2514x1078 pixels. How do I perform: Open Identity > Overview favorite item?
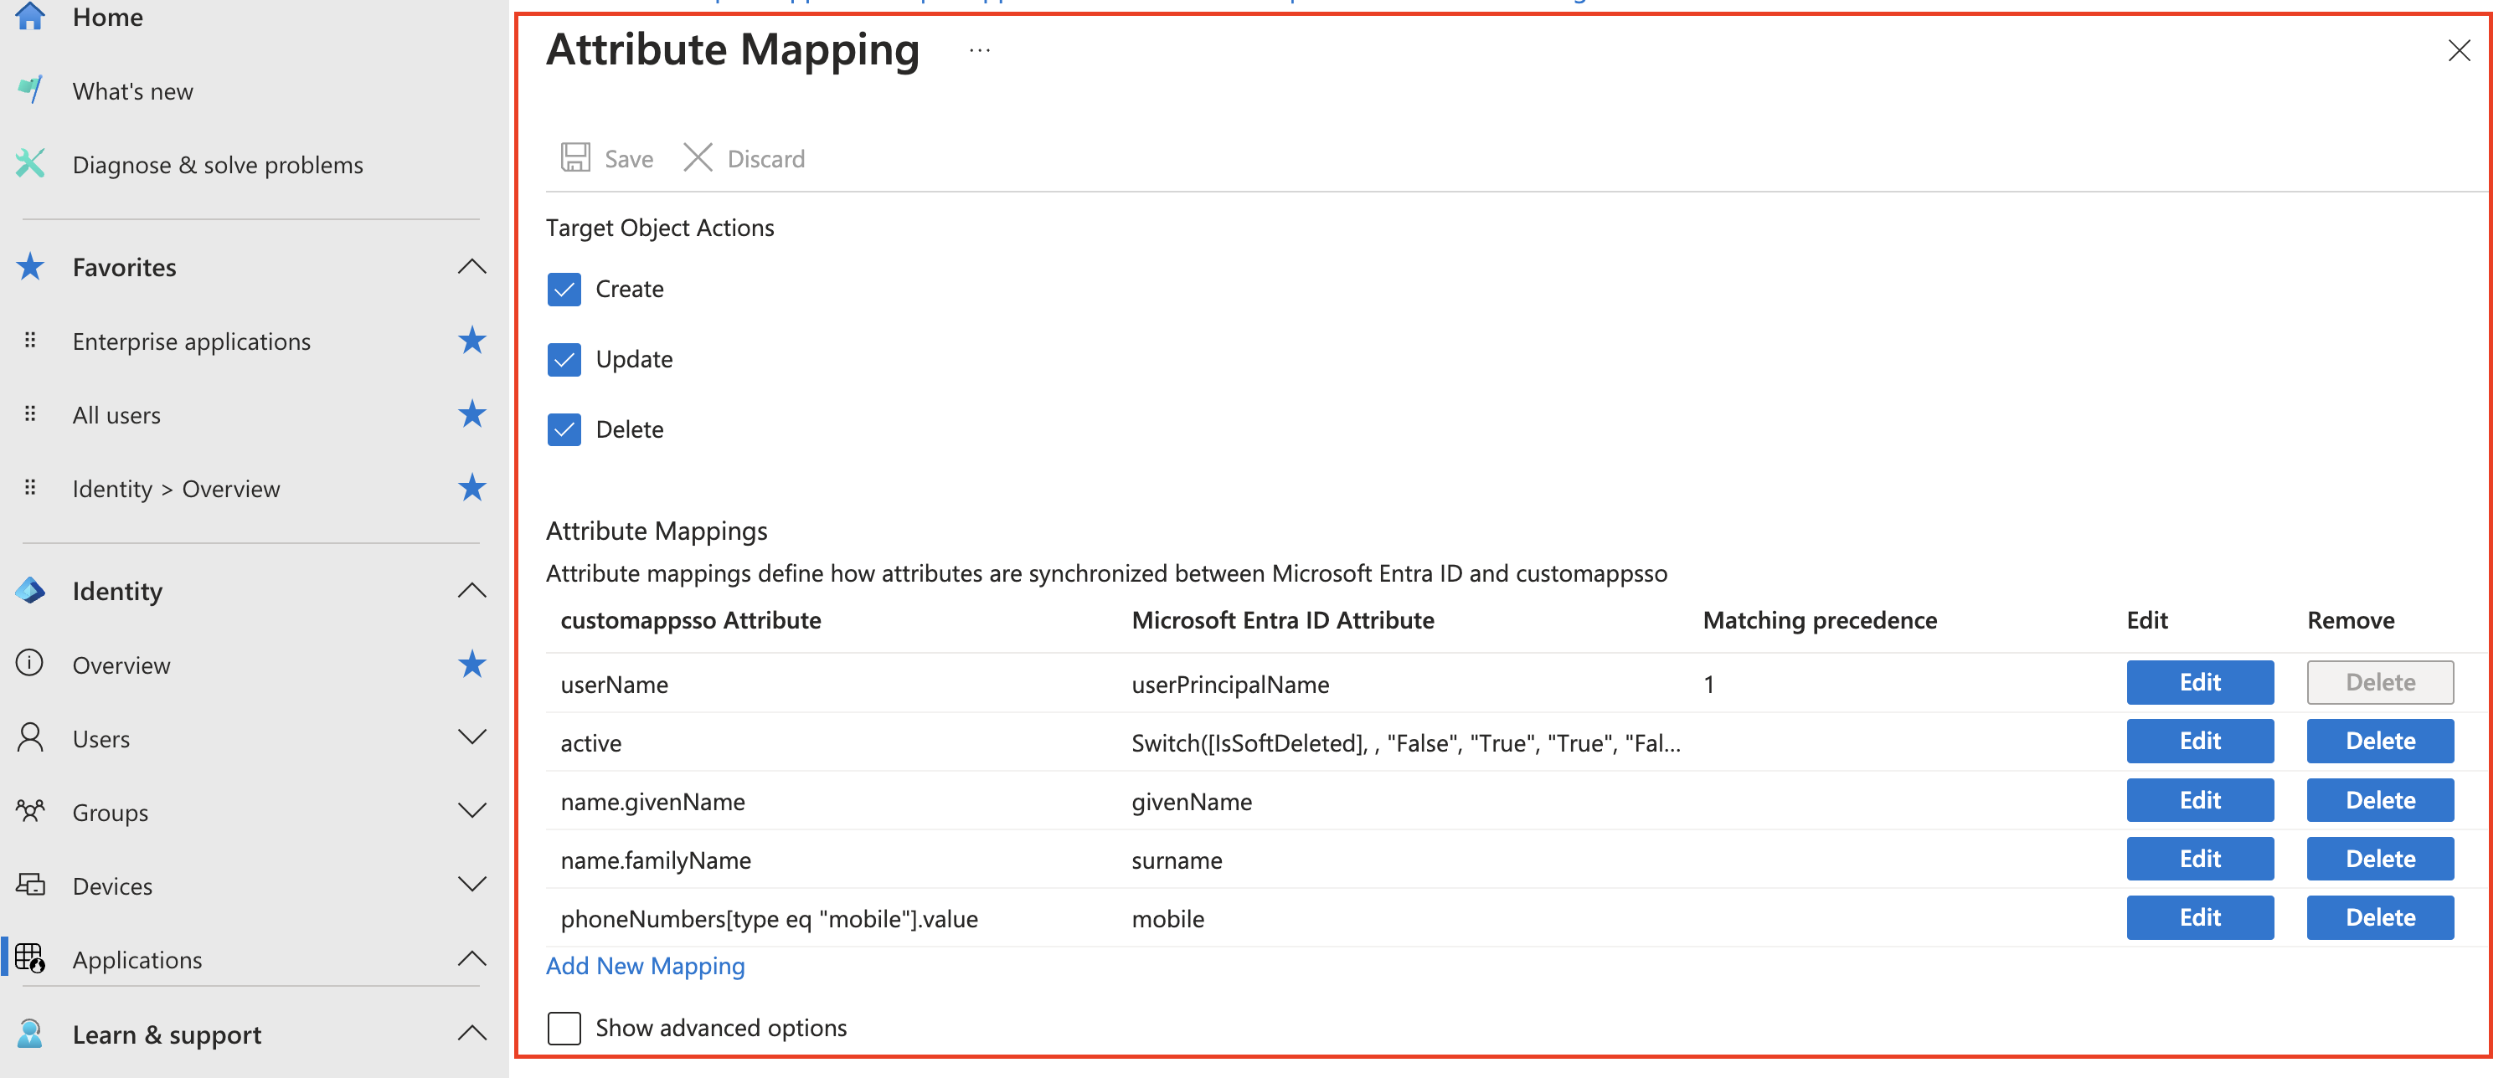[176, 488]
